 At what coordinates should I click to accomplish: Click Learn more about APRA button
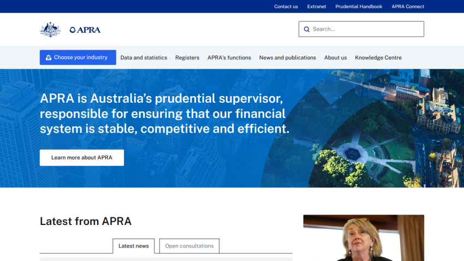[x=82, y=158]
